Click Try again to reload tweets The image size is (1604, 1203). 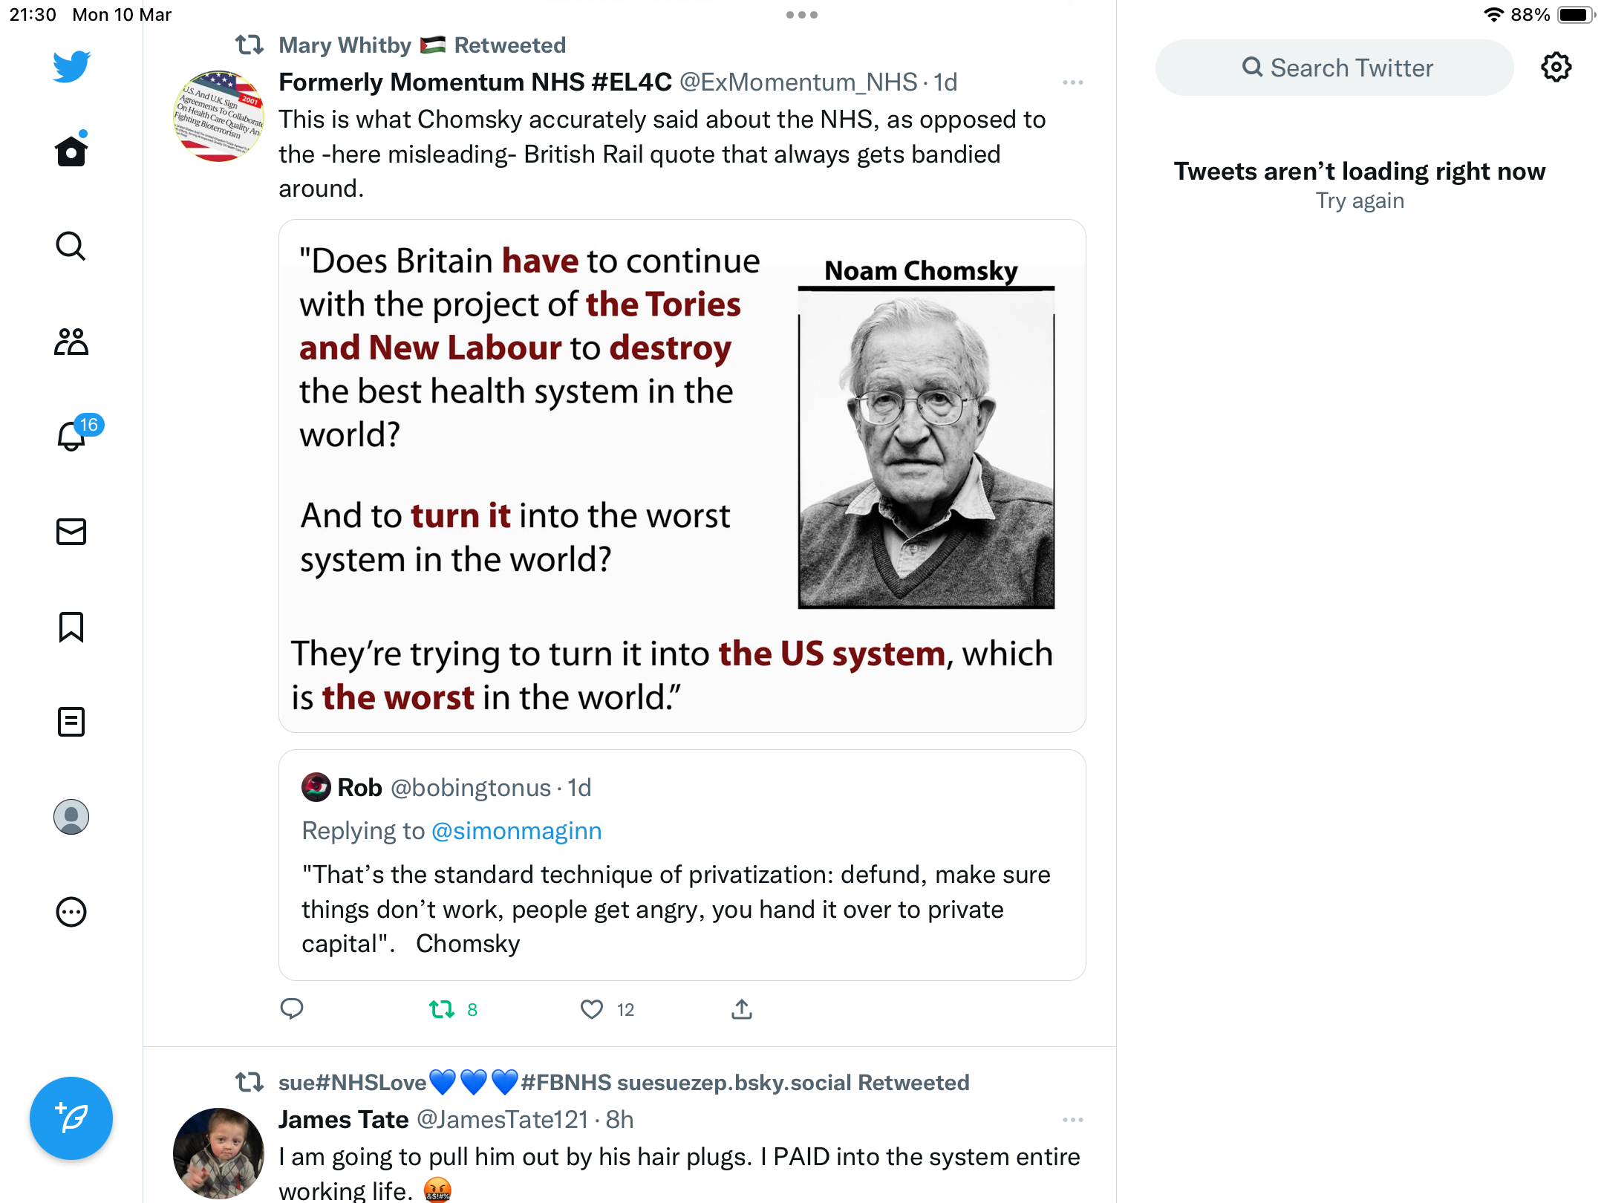(x=1360, y=200)
